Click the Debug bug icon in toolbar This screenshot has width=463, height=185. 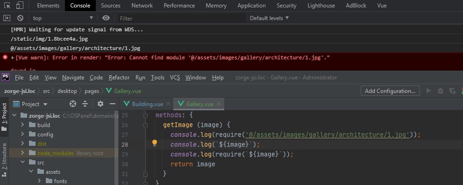[441, 91]
